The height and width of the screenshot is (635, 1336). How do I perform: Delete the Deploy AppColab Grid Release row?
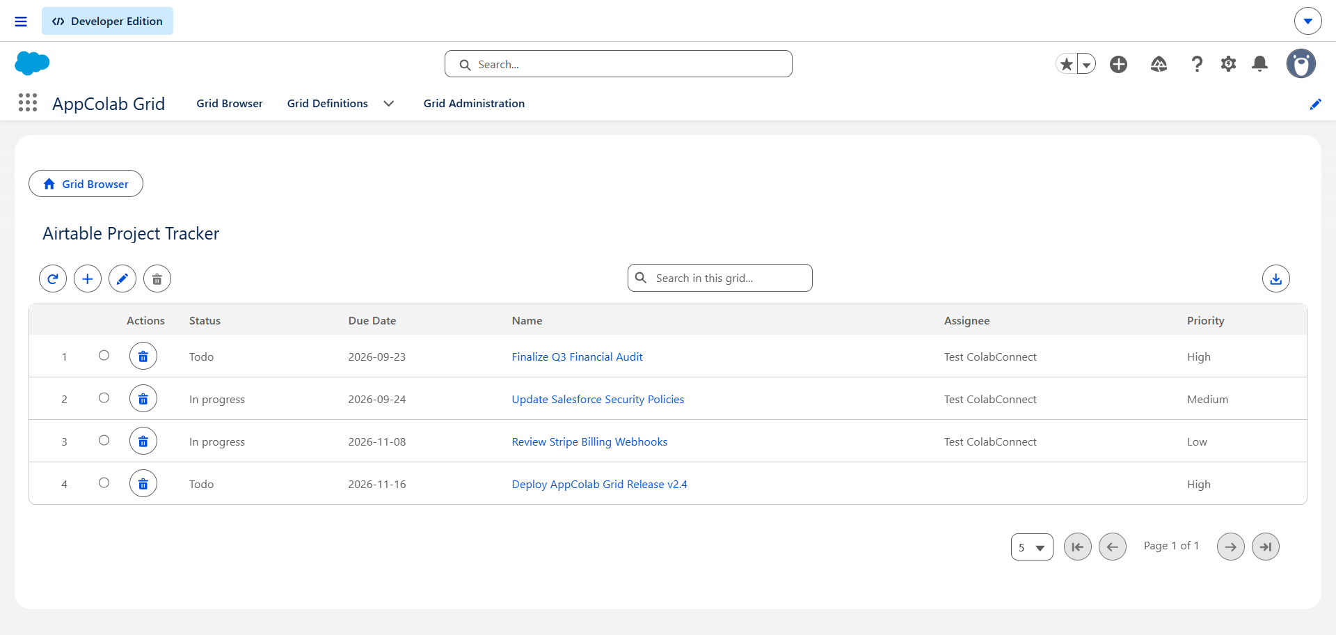coord(143,484)
